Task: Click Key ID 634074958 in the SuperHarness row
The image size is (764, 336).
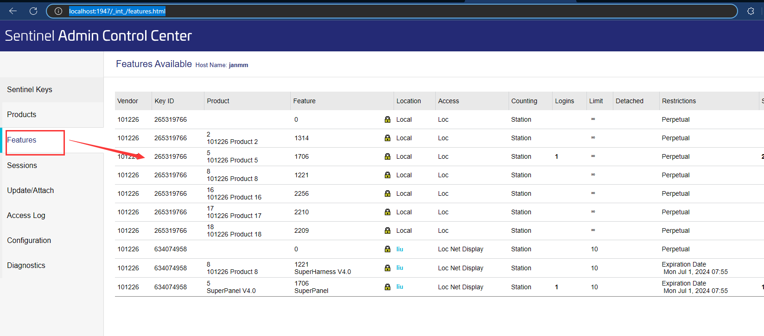Action: [x=171, y=268]
